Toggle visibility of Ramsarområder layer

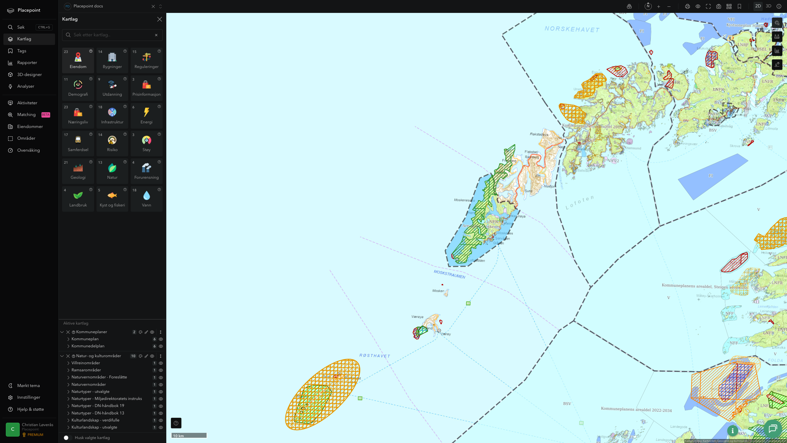point(161,370)
